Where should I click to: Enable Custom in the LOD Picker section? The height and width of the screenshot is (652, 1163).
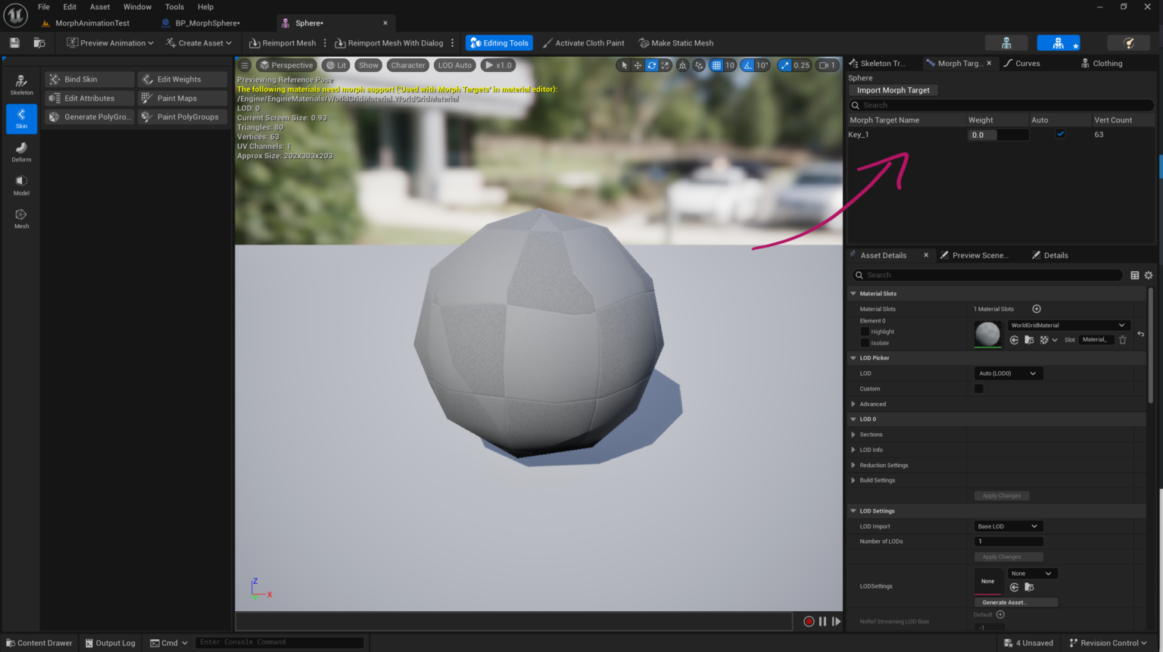(x=978, y=388)
